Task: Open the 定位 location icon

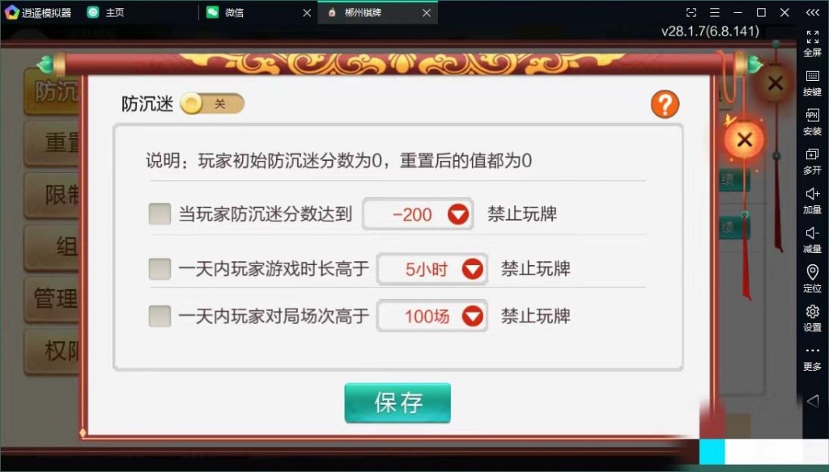Action: point(812,279)
